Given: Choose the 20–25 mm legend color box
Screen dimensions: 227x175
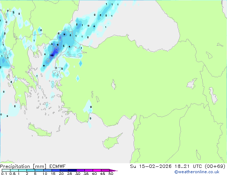Looking at the screenshot, I should click(64, 170).
